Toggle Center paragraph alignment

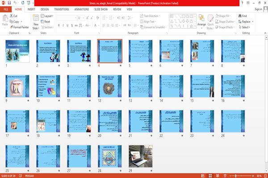(108, 25)
